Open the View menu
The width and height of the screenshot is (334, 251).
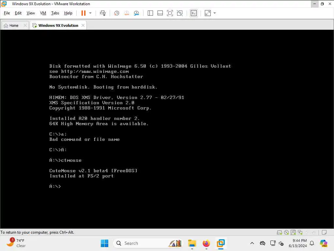[x=31, y=13]
